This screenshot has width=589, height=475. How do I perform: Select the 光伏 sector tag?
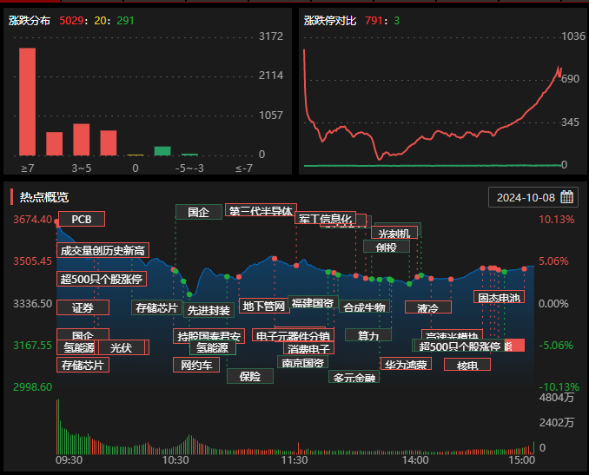(x=122, y=347)
